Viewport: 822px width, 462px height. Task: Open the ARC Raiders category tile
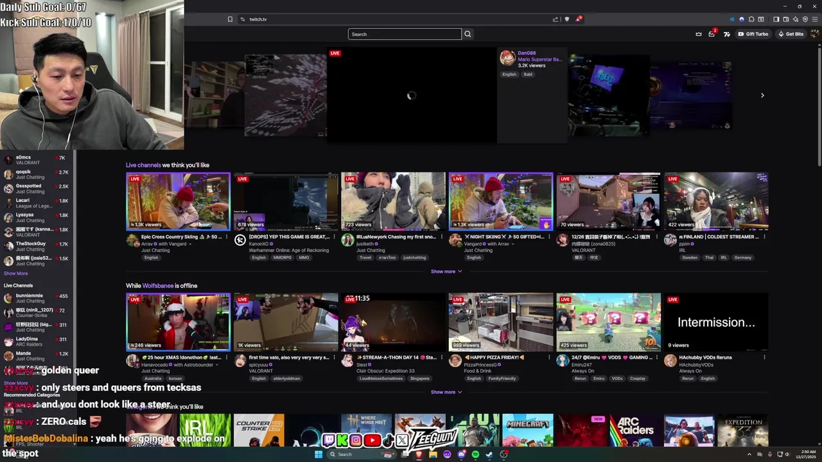click(x=635, y=430)
